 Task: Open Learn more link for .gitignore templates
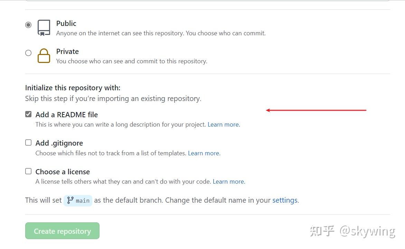pos(204,153)
